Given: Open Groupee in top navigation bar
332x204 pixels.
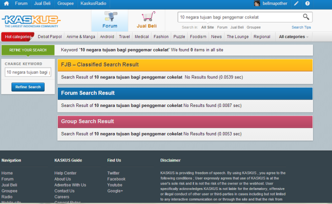Looking at the screenshot, I should click(65, 3).
